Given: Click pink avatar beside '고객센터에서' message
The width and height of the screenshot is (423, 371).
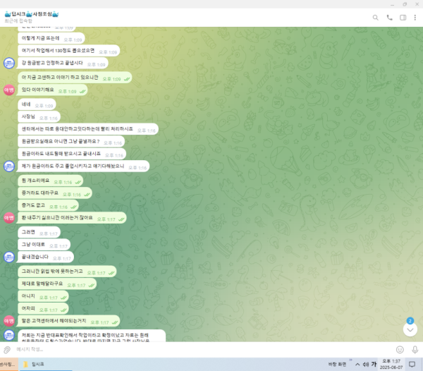Looking at the screenshot, I should (x=9, y=321).
